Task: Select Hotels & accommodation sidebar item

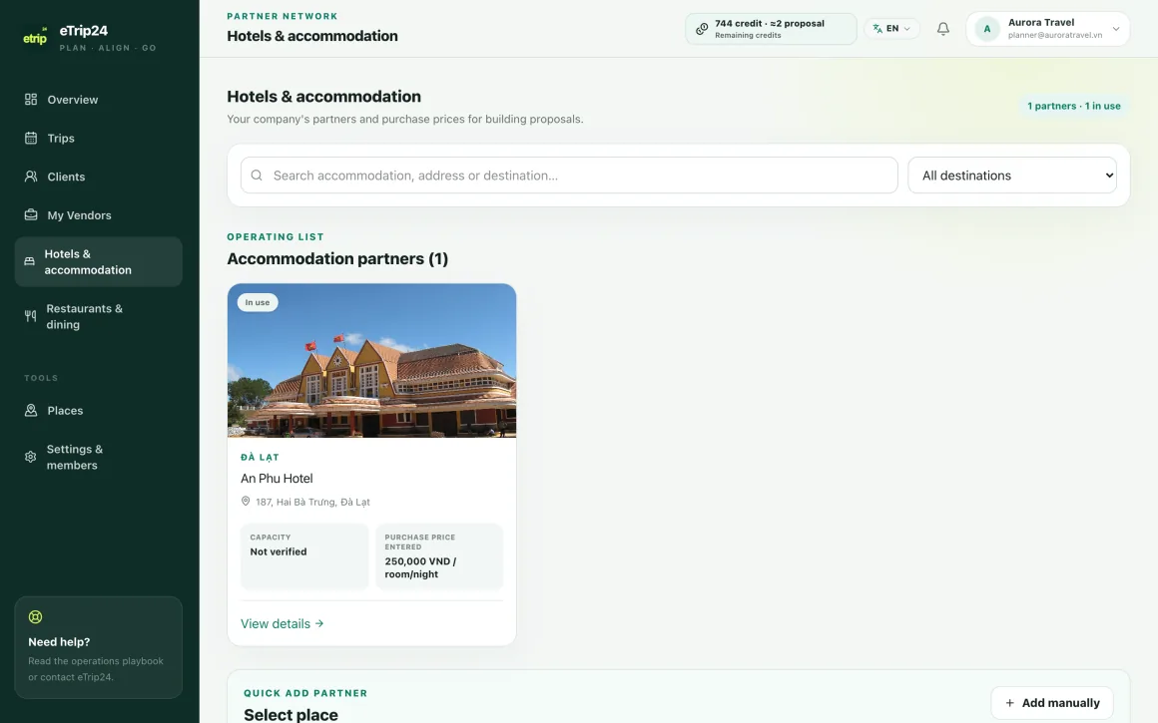Action: click(98, 261)
